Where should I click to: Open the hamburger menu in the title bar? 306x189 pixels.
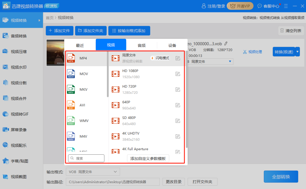pos(286,6)
